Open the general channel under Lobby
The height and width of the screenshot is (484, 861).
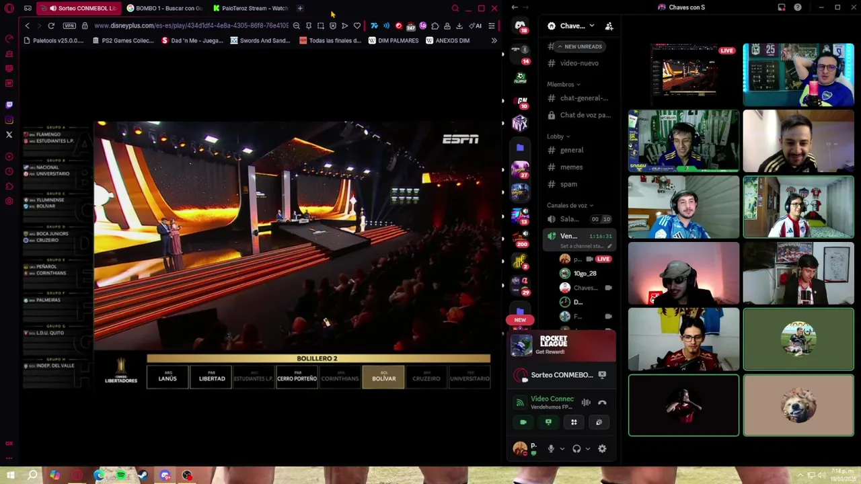click(x=579, y=150)
